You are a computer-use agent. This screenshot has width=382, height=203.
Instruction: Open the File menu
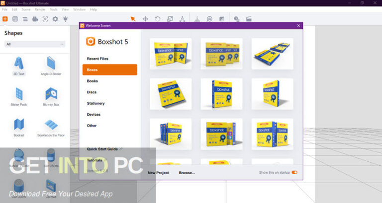point(4,9)
